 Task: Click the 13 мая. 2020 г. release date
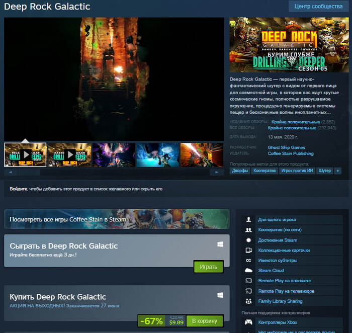[283, 137]
